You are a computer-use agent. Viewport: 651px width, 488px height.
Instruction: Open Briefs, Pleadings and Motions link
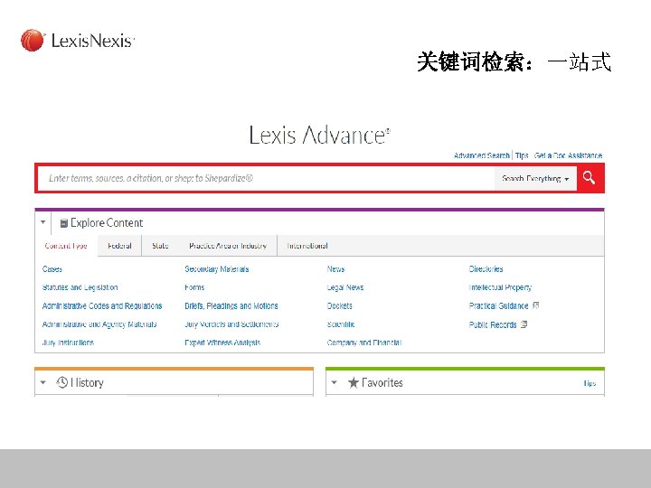(x=231, y=305)
